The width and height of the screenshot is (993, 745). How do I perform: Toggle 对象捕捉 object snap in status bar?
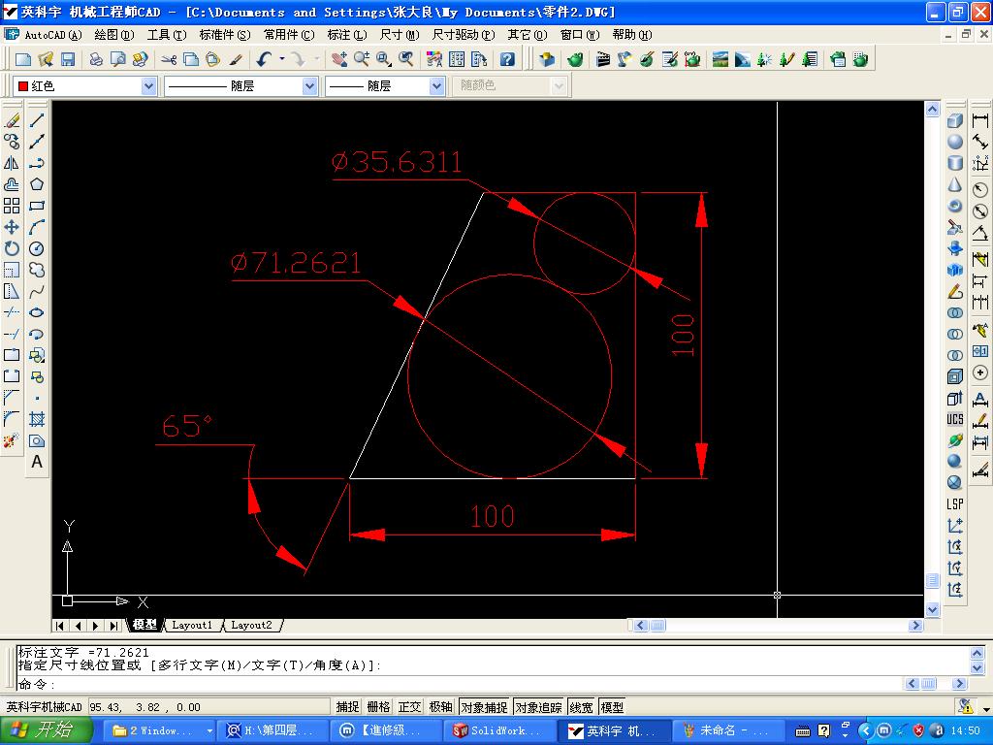[x=485, y=707]
